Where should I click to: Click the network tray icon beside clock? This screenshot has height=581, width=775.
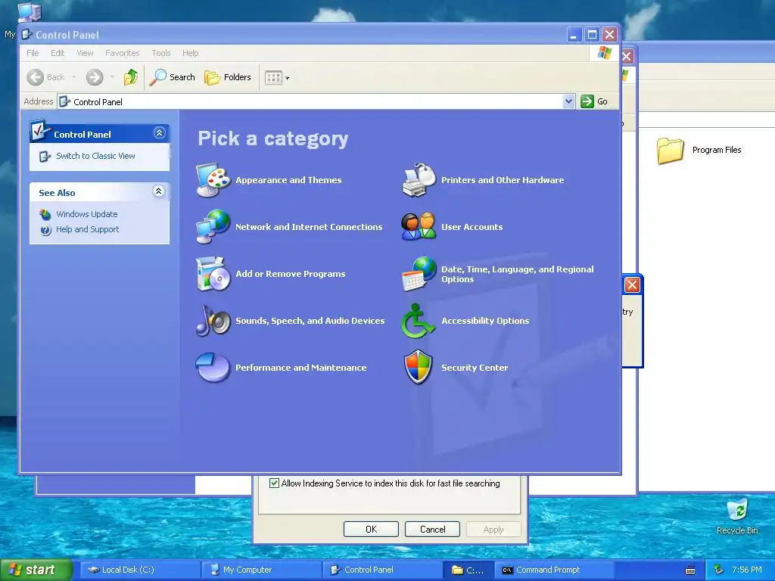[719, 570]
